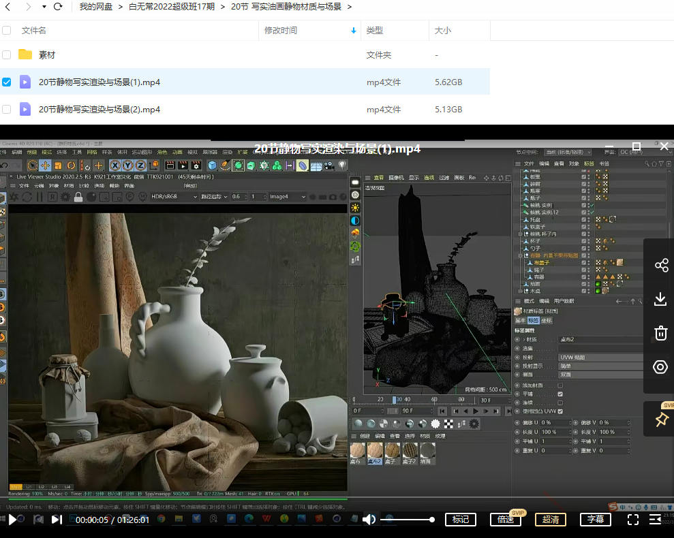Check the 素材 folder checkbox
674x538 pixels.
pos(7,54)
